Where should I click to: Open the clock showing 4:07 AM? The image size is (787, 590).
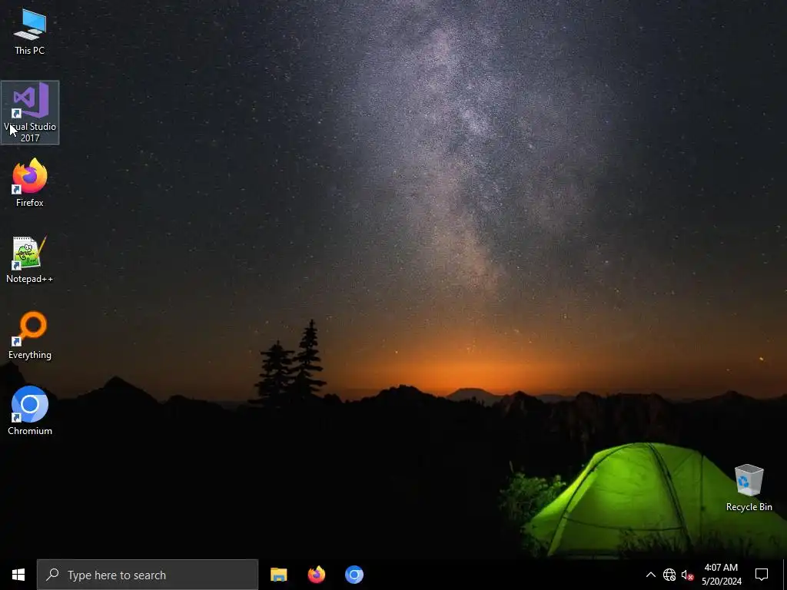click(x=721, y=575)
